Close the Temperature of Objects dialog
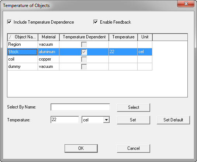 (x=186, y=4)
